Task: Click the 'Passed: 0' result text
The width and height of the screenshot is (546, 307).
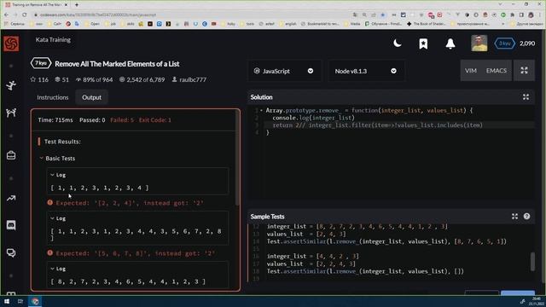Action: coord(92,120)
